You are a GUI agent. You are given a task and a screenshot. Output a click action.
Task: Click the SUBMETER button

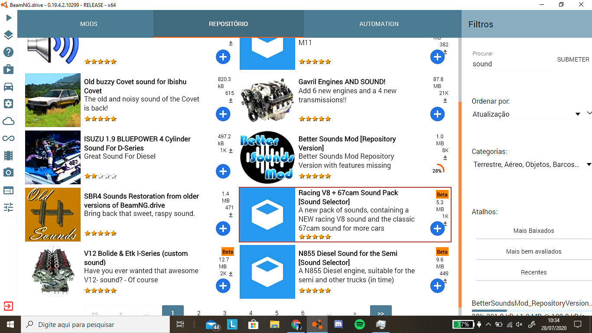click(x=573, y=59)
